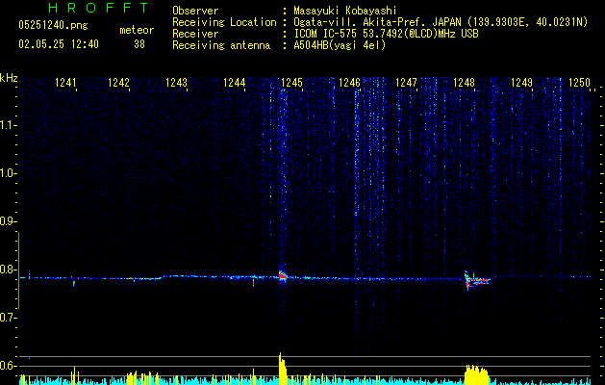Click the meteor label
The height and width of the screenshot is (385, 605).
[137, 30]
